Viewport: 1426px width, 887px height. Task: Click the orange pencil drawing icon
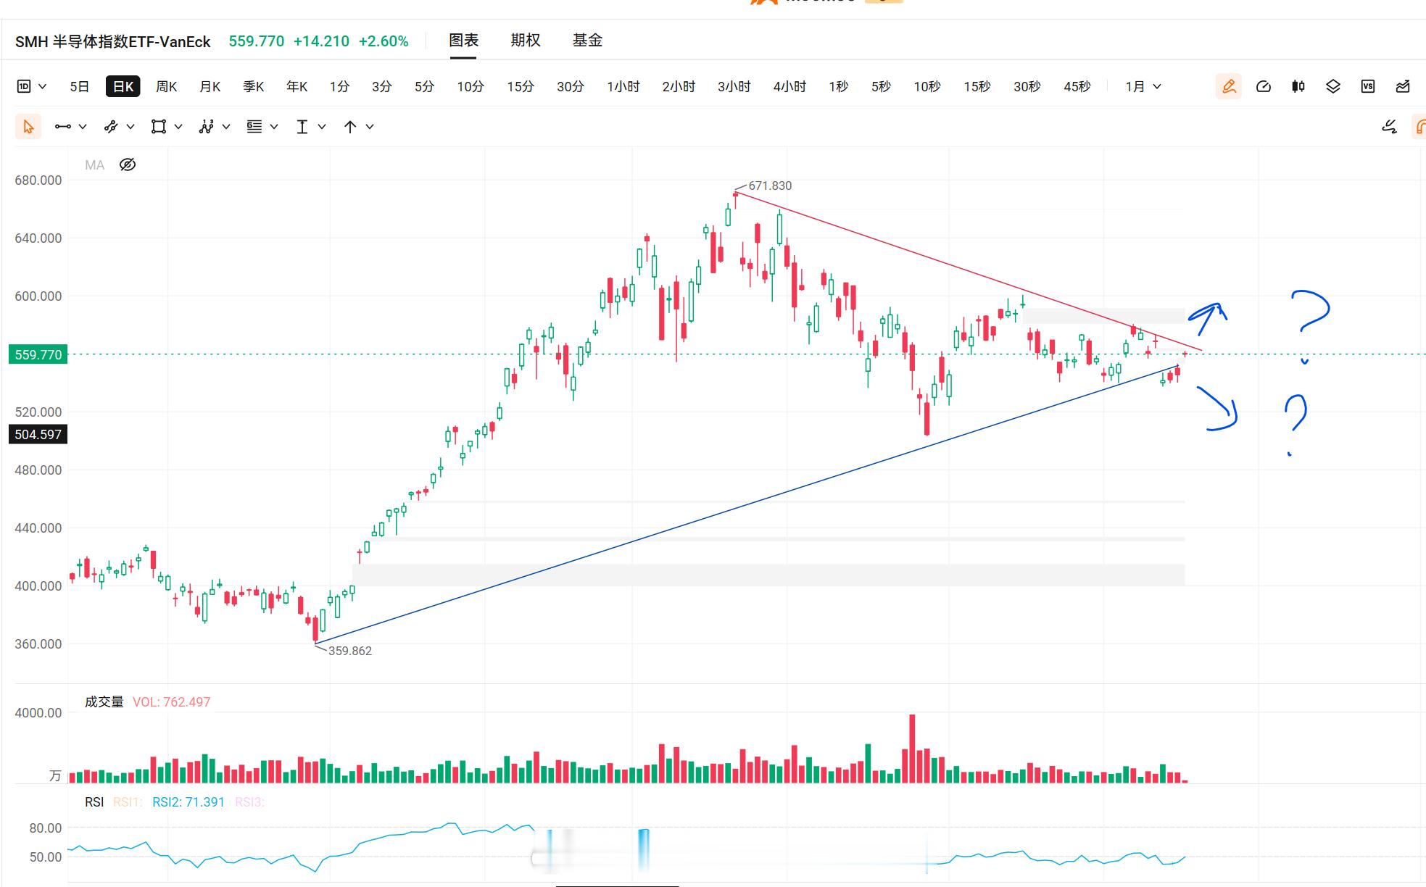pyautogui.click(x=1229, y=86)
